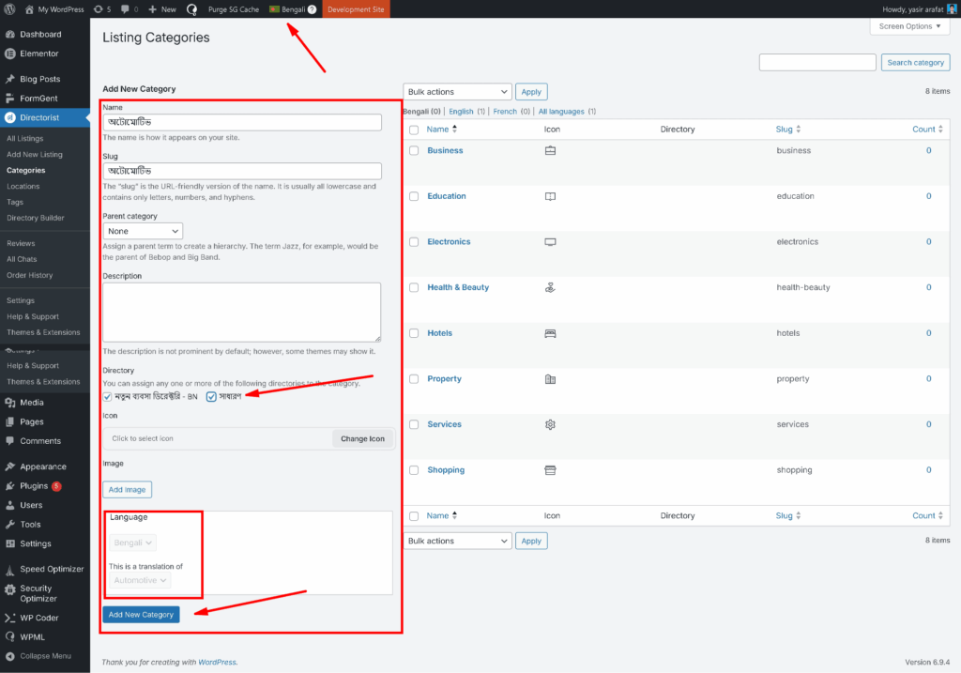Viewport: 961px width, 673px height.
Task: Expand the top Bulk actions dropdown
Action: (457, 92)
